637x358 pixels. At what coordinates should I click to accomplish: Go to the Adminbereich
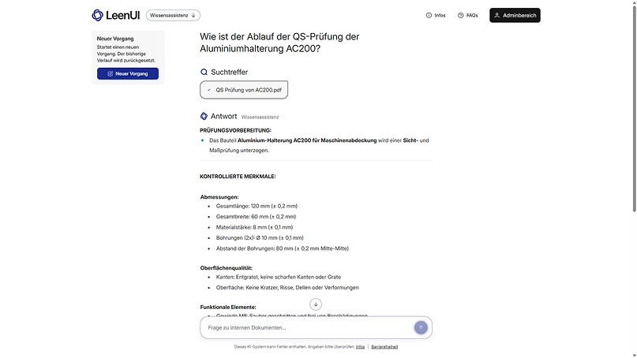(x=515, y=15)
